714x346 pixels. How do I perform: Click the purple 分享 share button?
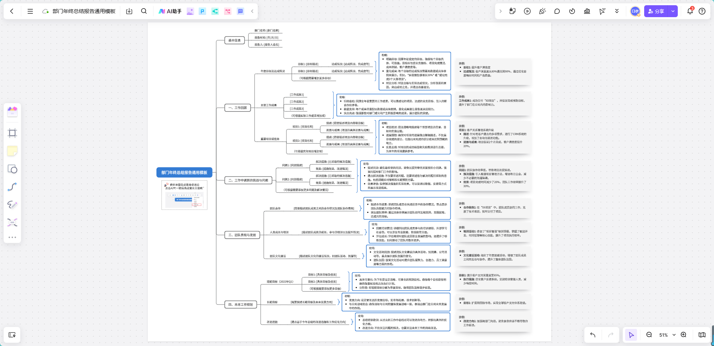tap(656, 11)
